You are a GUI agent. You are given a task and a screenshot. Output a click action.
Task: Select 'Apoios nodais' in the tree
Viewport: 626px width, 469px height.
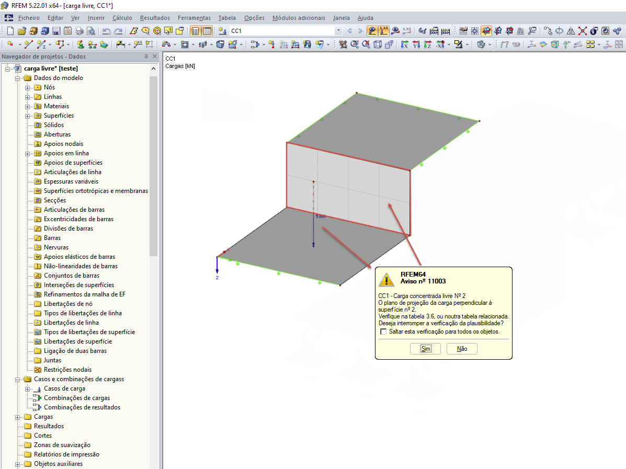63,144
